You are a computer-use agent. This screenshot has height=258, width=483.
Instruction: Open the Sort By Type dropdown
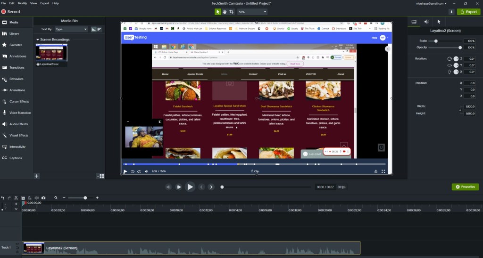click(x=72, y=29)
